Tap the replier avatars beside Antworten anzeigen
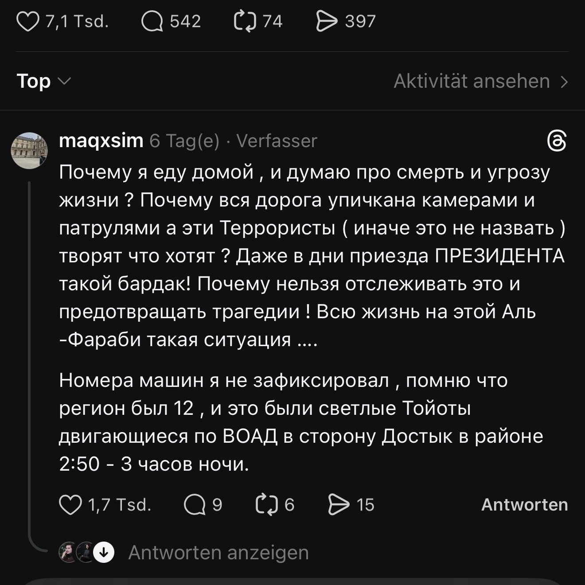Screen dimensions: 585x585 tap(78, 552)
